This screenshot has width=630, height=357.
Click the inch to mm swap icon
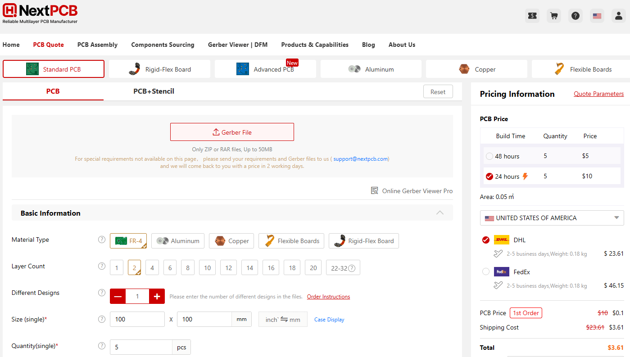pyautogui.click(x=284, y=320)
